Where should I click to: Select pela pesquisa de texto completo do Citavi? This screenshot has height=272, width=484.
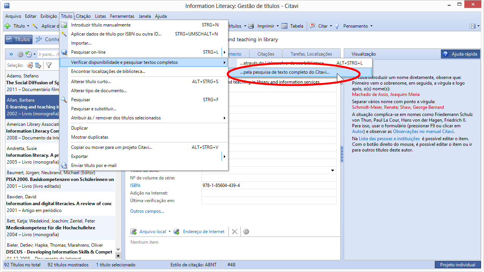300,72
